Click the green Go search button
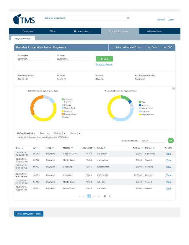189x245 pixels. click(171, 141)
